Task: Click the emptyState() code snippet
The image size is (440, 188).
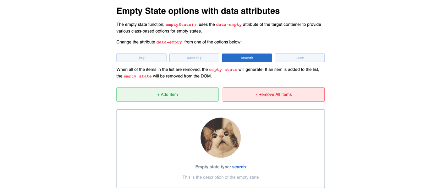Action: (x=181, y=24)
